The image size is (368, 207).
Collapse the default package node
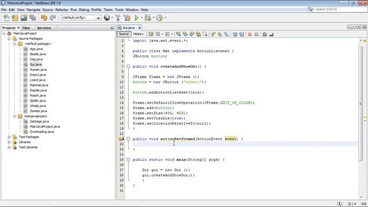coord(14,44)
